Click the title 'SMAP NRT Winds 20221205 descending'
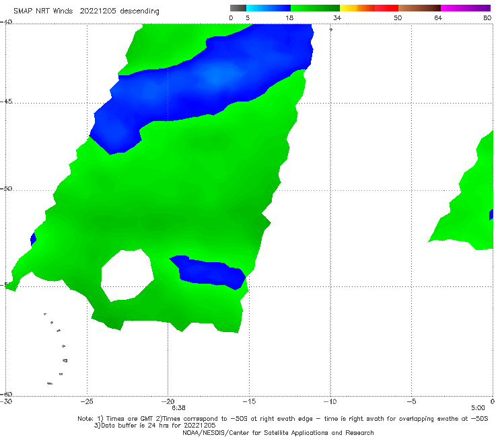The image size is (498, 437). pyautogui.click(x=86, y=11)
